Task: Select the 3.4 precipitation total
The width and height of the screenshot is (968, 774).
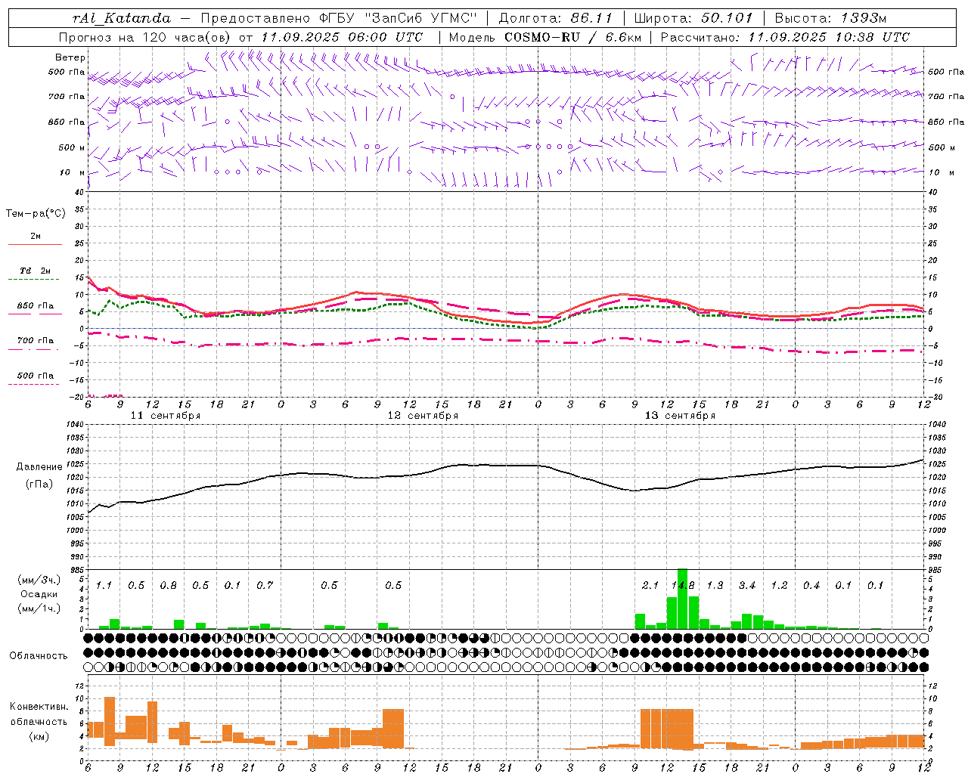Action: [747, 586]
